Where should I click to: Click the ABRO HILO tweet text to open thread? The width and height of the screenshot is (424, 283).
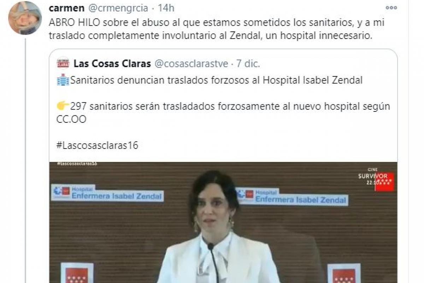(217, 29)
